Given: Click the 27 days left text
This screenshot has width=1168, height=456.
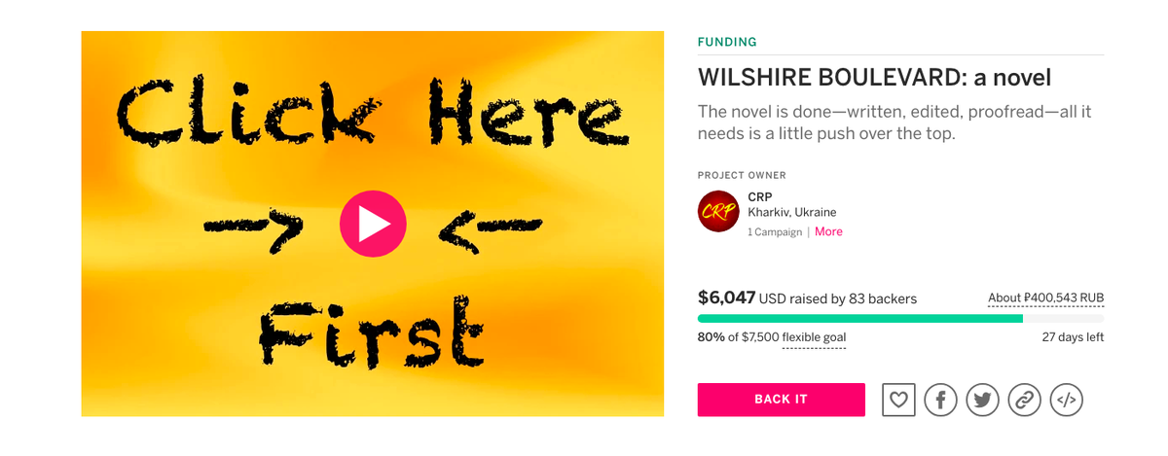Looking at the screenshot, I should click(1073, 337).
